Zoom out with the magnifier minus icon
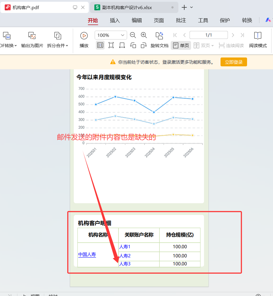Image resolution: width=273 pixels, height=296 pixels. click(x=133, y=35)
